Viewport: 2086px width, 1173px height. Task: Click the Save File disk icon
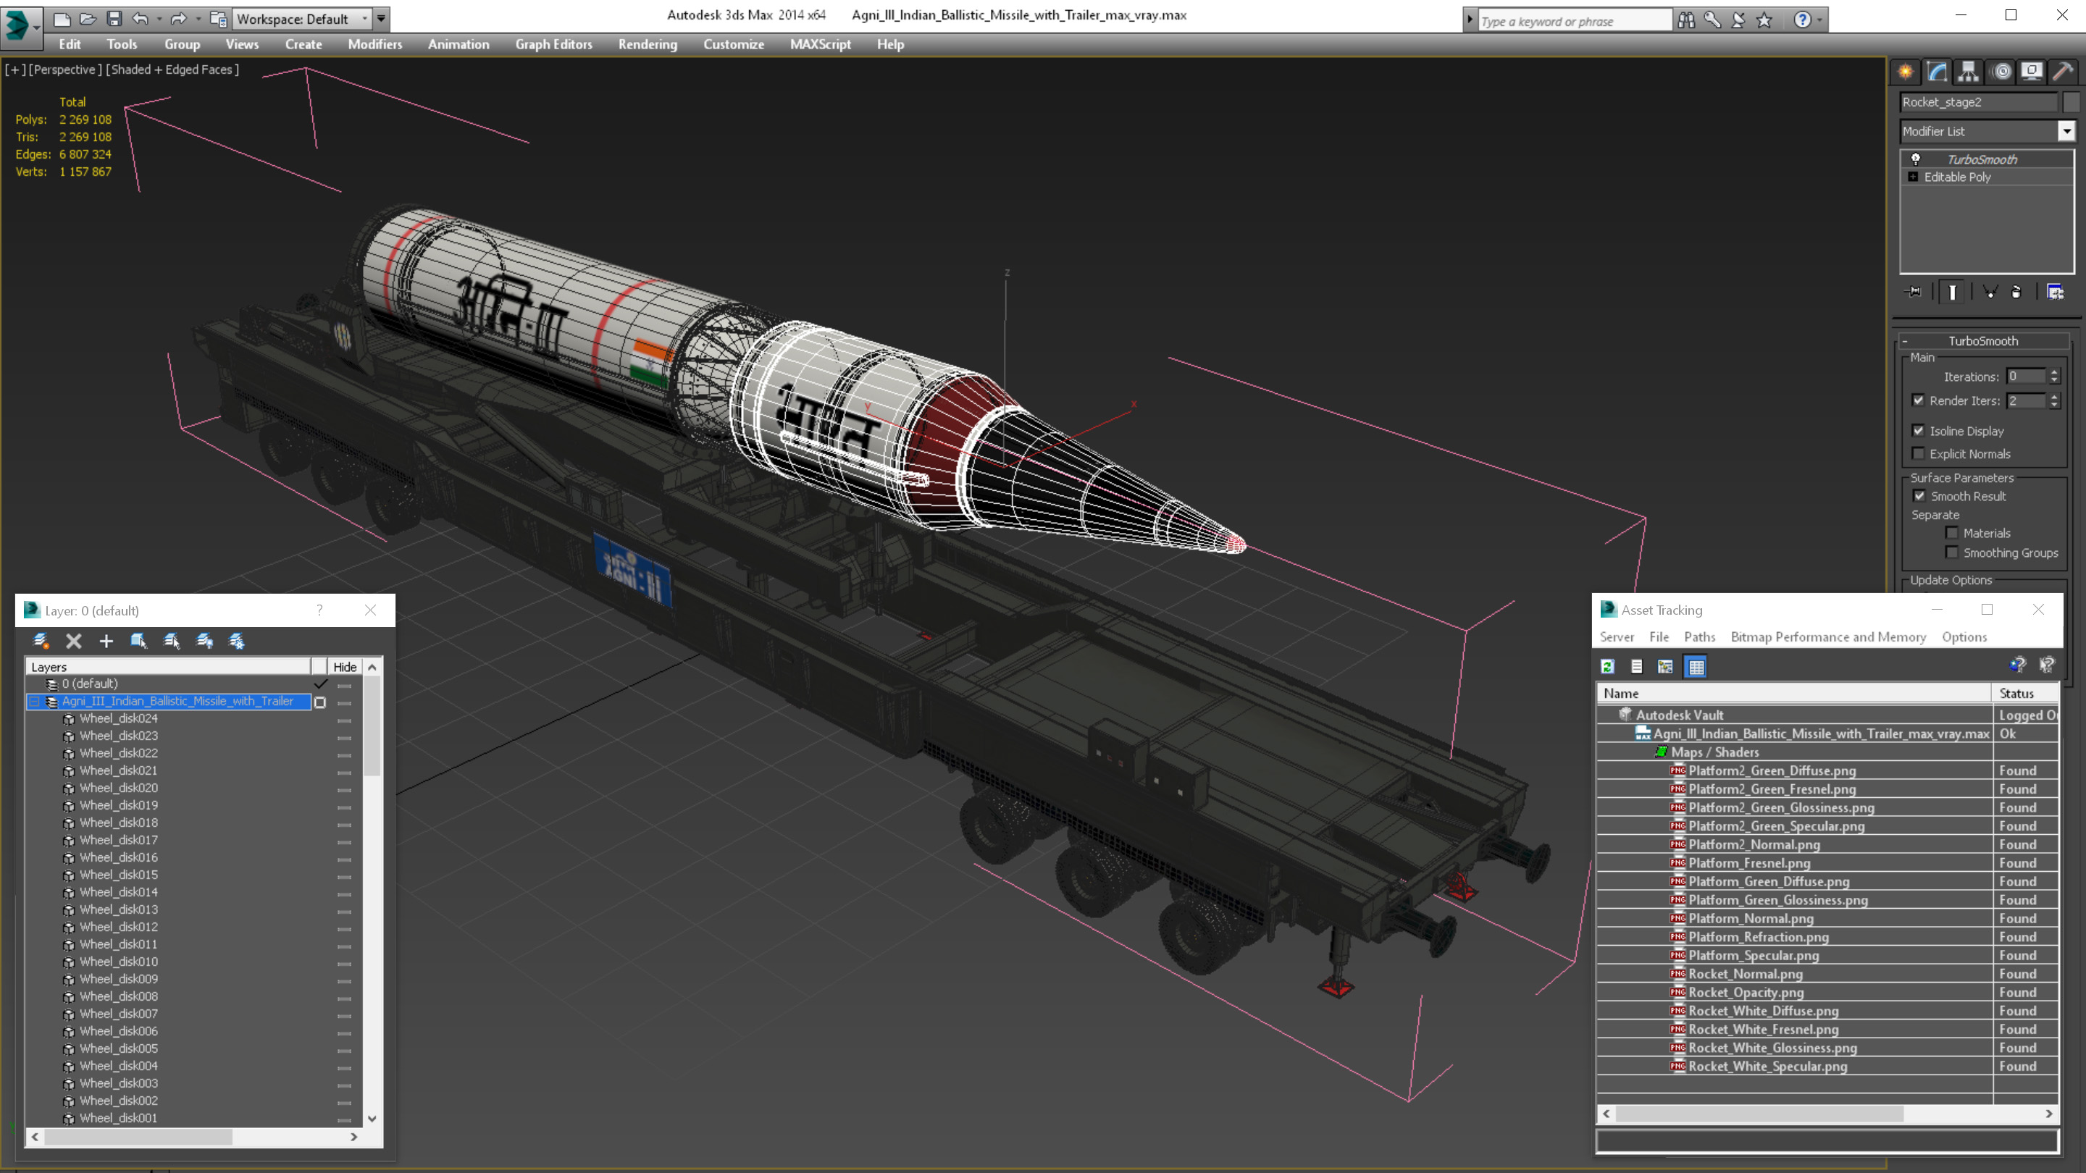pos(114,19)
